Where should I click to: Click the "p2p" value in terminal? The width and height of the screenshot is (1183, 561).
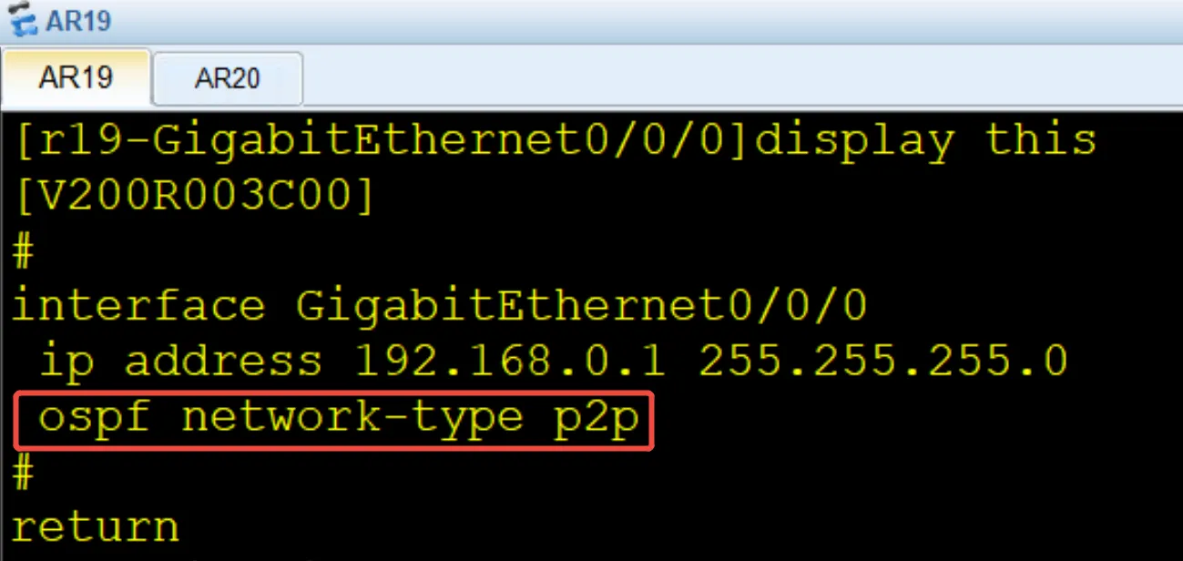click(x=594, y=418)
